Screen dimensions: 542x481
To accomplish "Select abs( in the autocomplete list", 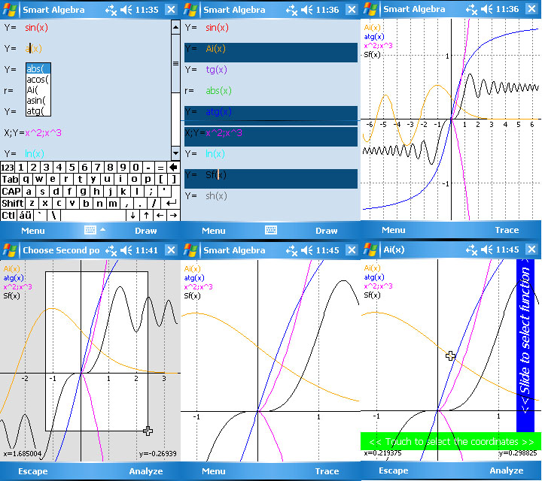I will pyautogui.click(x=38, y=68).
